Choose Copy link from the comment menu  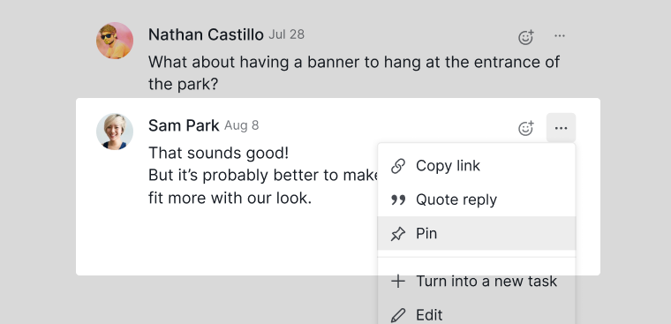point(476,166)
